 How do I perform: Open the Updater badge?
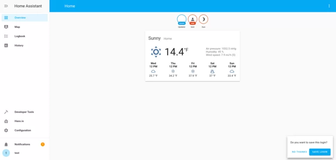point(182,21)
